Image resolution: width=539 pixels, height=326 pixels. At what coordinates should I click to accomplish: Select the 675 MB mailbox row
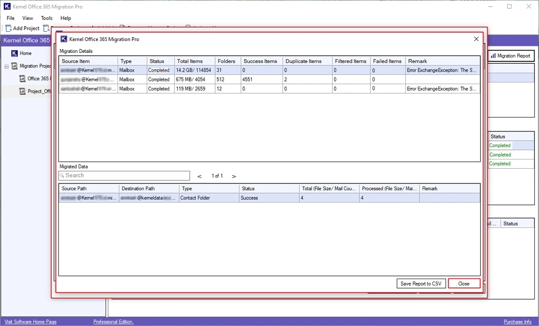tap(194, 79)
